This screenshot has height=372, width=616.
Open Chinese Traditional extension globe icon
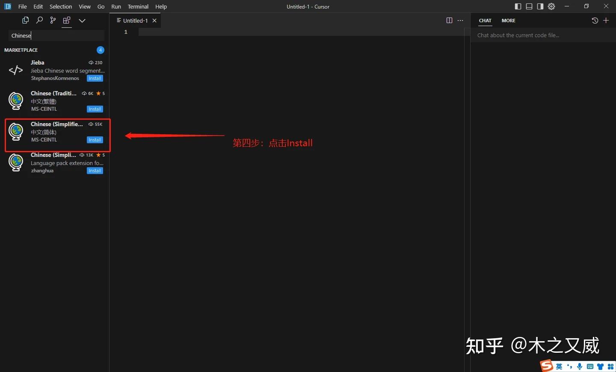(x=16, y=101)
